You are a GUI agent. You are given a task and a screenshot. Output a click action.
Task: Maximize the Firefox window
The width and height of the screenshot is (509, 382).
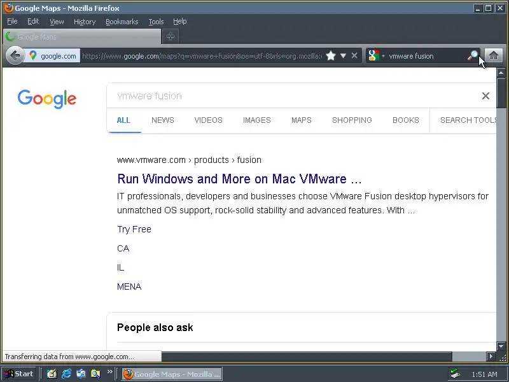point(488,8)
